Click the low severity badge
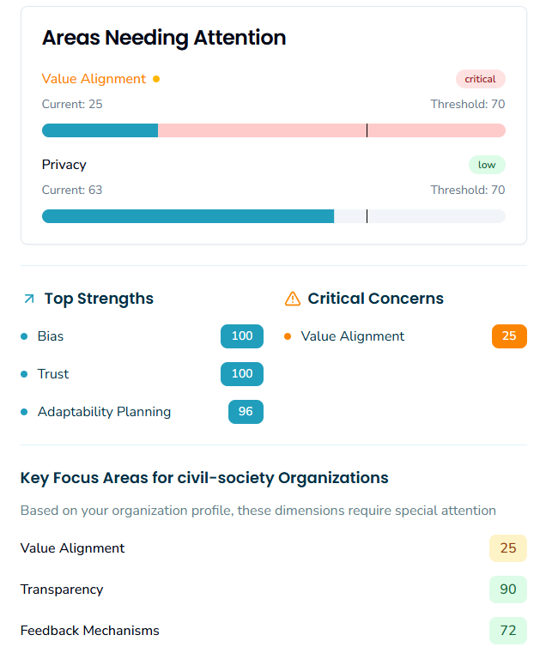This screenshot has height=647, width=546. [487, 165]
